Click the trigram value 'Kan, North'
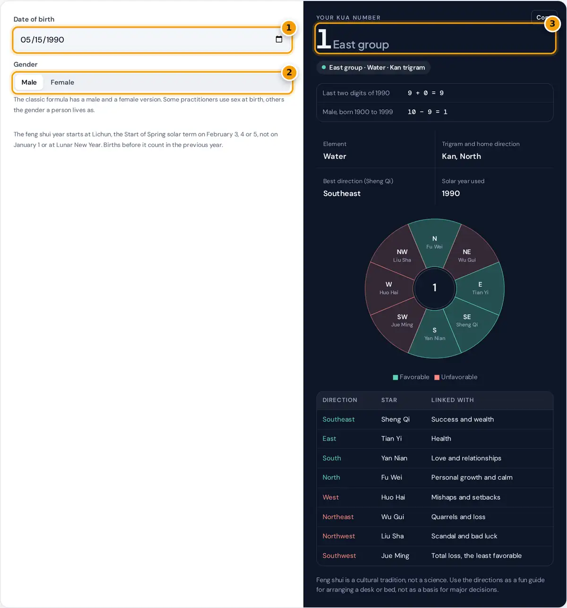The height and width of the screenshot is (608, 567). point(461,156)
